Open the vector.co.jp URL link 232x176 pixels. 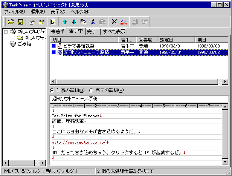tap(79, 142)
